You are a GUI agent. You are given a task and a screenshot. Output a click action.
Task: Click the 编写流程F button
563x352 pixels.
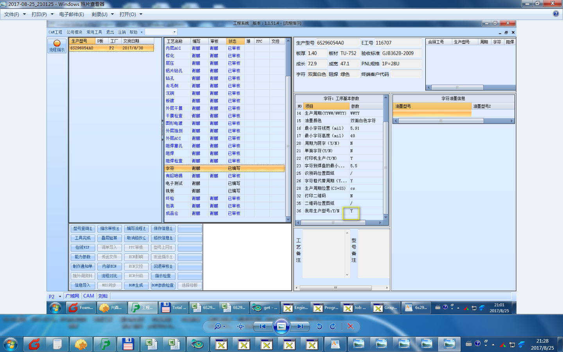(136, 228)
